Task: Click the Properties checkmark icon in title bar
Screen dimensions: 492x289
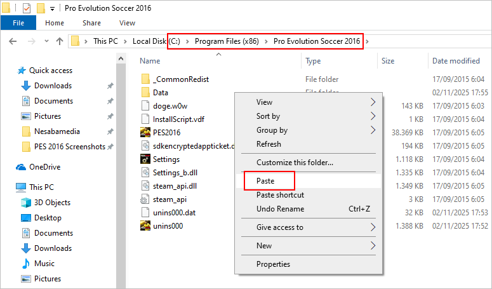Action: [x=27, y=8]
